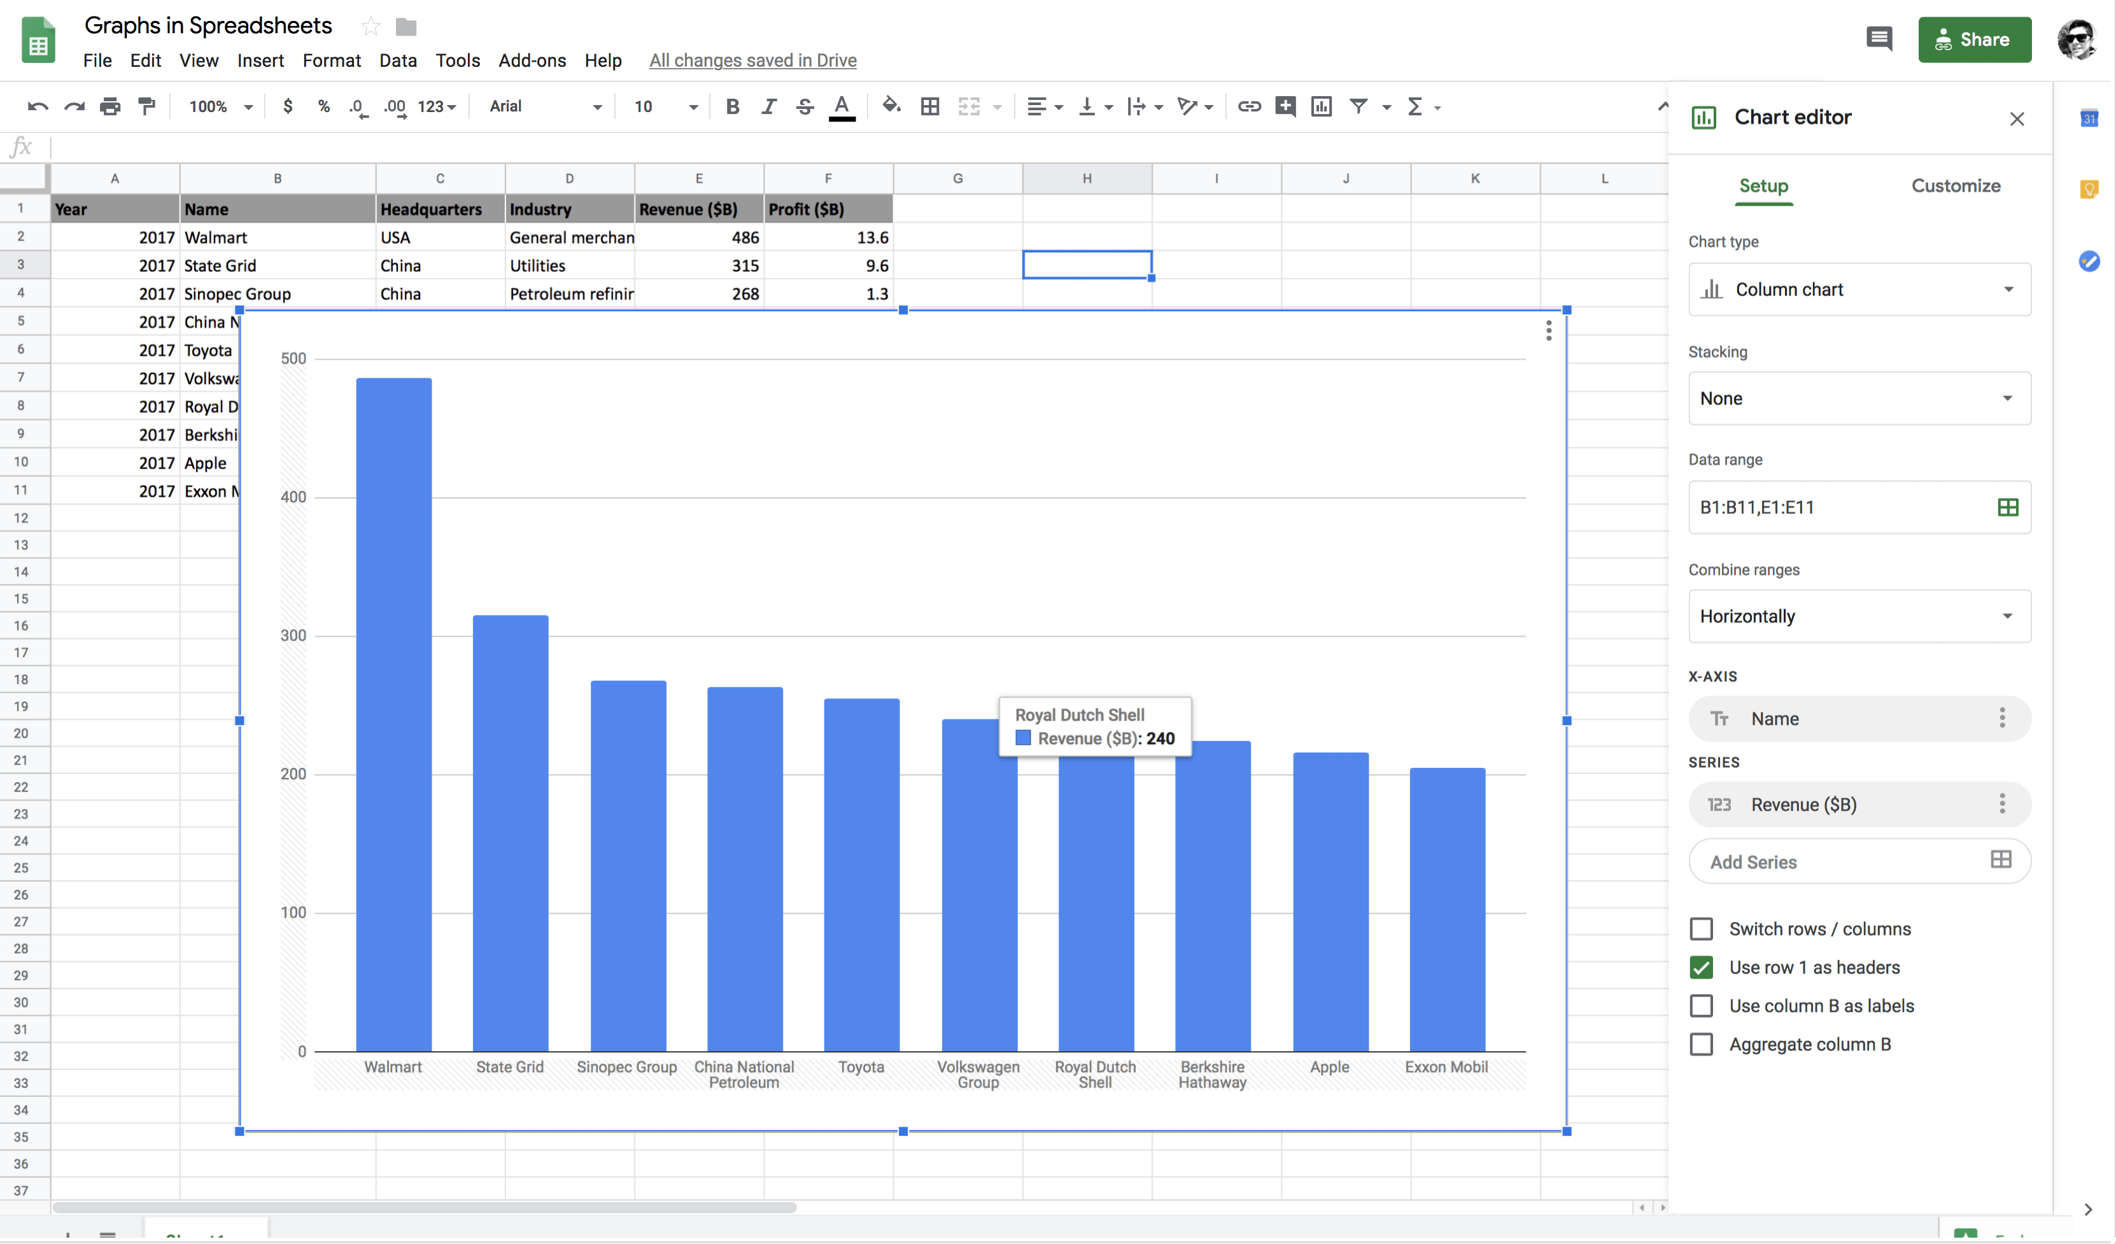Click the Undo icon in toolbar
The image size is (2116, 1244).
point(38,107)
